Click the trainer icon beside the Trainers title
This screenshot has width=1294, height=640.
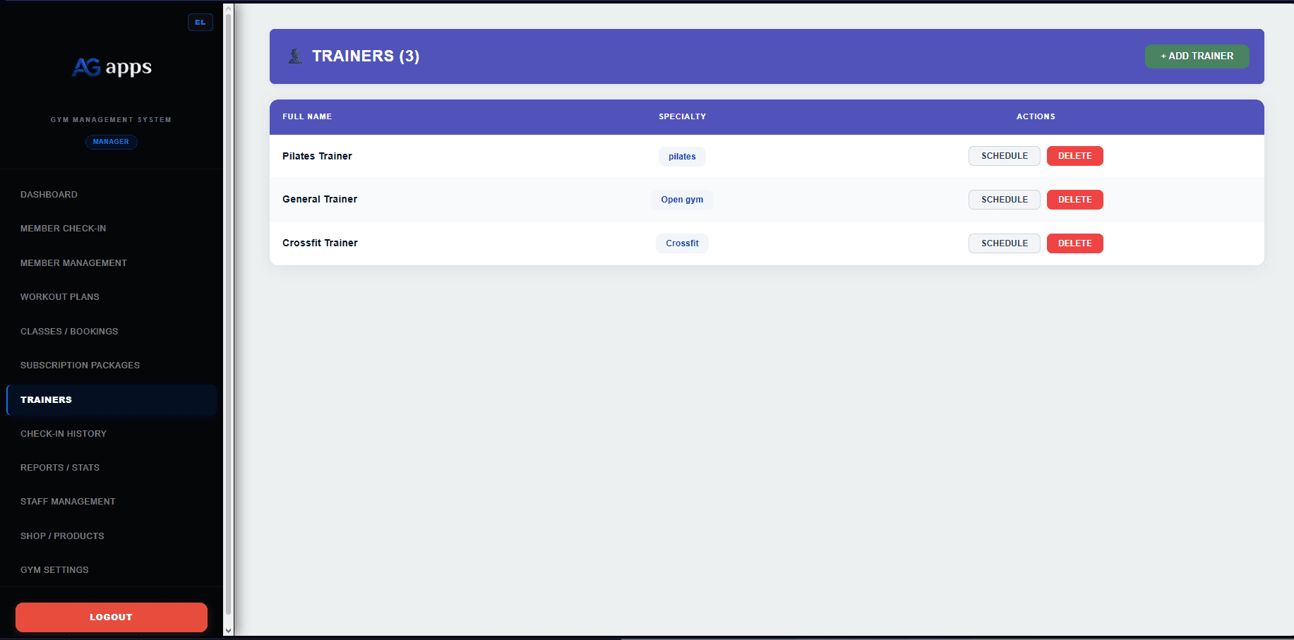[295, 56]
